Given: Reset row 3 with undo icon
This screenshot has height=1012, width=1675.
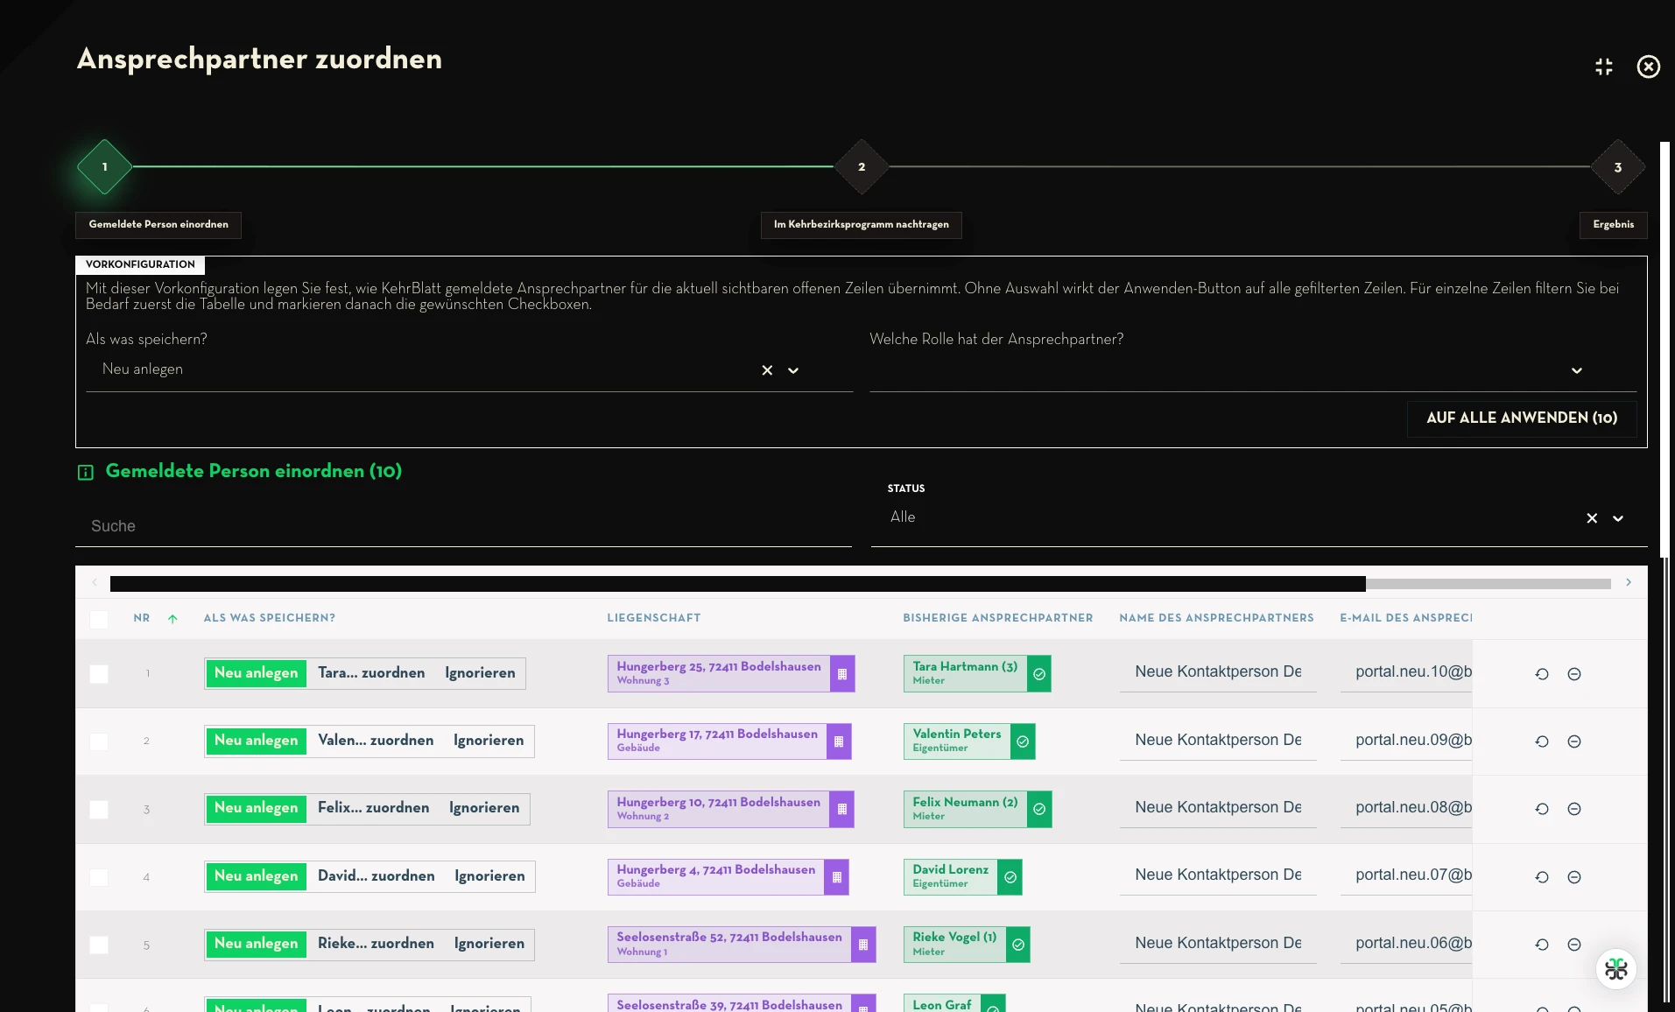Looking at the screenshot, I should coord(1542,809).
